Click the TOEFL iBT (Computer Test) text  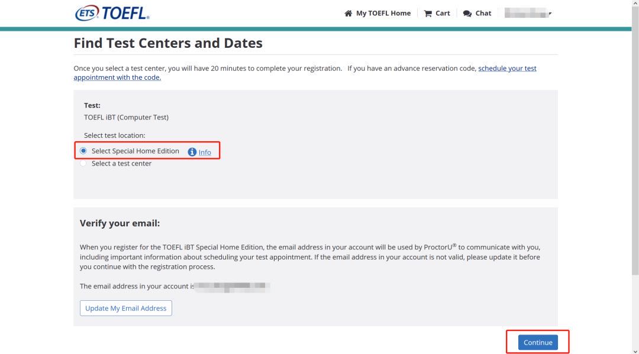point(127,117)
